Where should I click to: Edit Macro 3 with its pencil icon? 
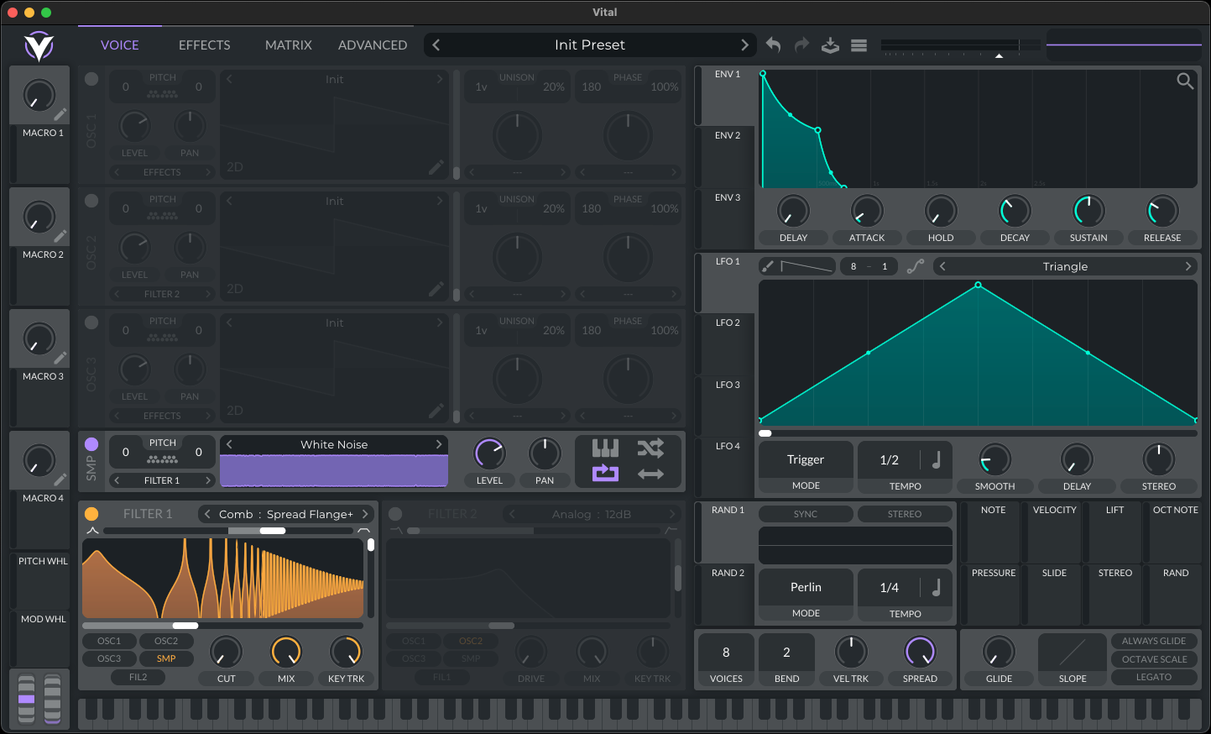(60, 358)
